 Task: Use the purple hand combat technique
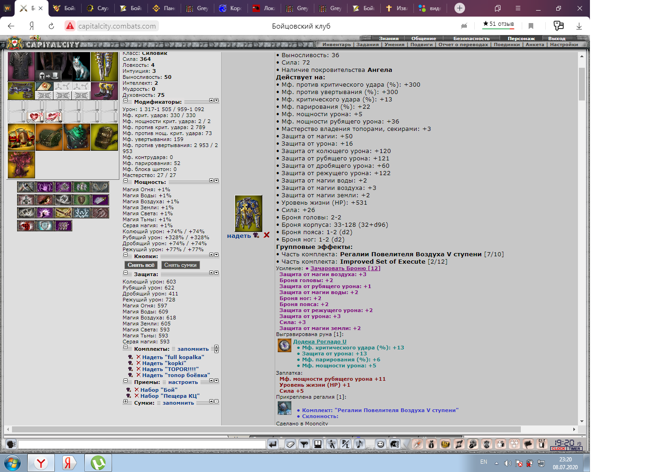45,187
